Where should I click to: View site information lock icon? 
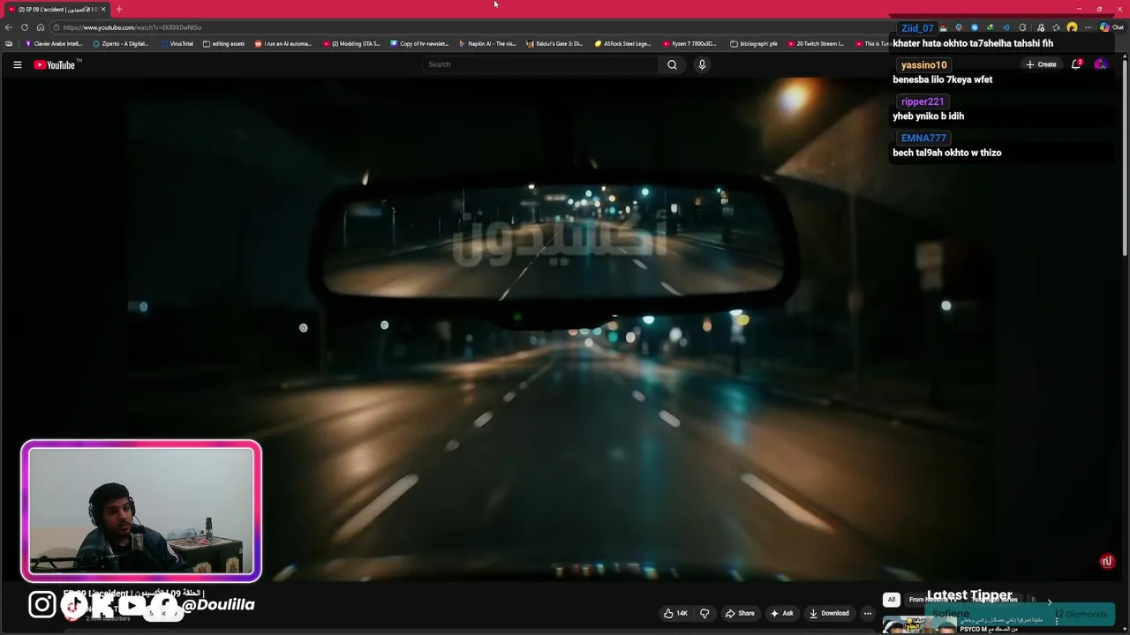(56, 27)
